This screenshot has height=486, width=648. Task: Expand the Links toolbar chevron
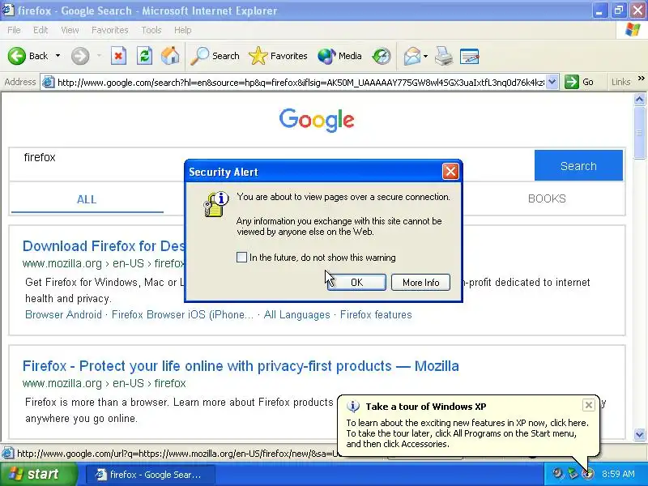(641, 78)
